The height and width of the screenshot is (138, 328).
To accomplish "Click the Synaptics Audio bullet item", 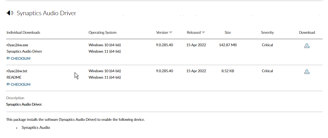I will (35, 128).
